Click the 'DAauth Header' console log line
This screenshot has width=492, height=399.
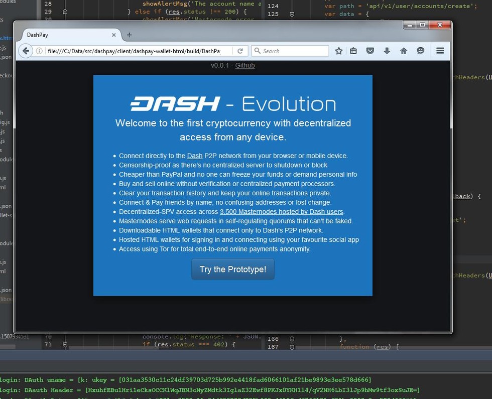(210, 390)
